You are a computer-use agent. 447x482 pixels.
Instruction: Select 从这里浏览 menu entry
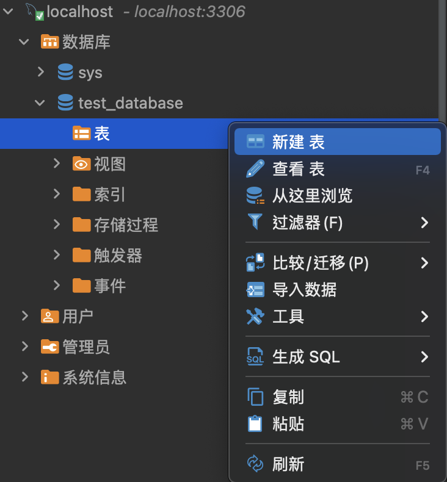coord(338,195)
